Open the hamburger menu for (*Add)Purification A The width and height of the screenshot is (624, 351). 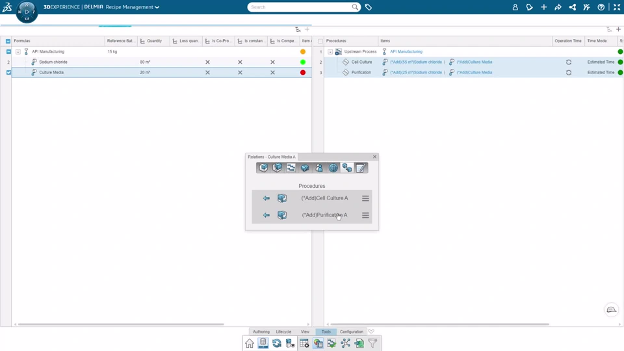point(365,215)
